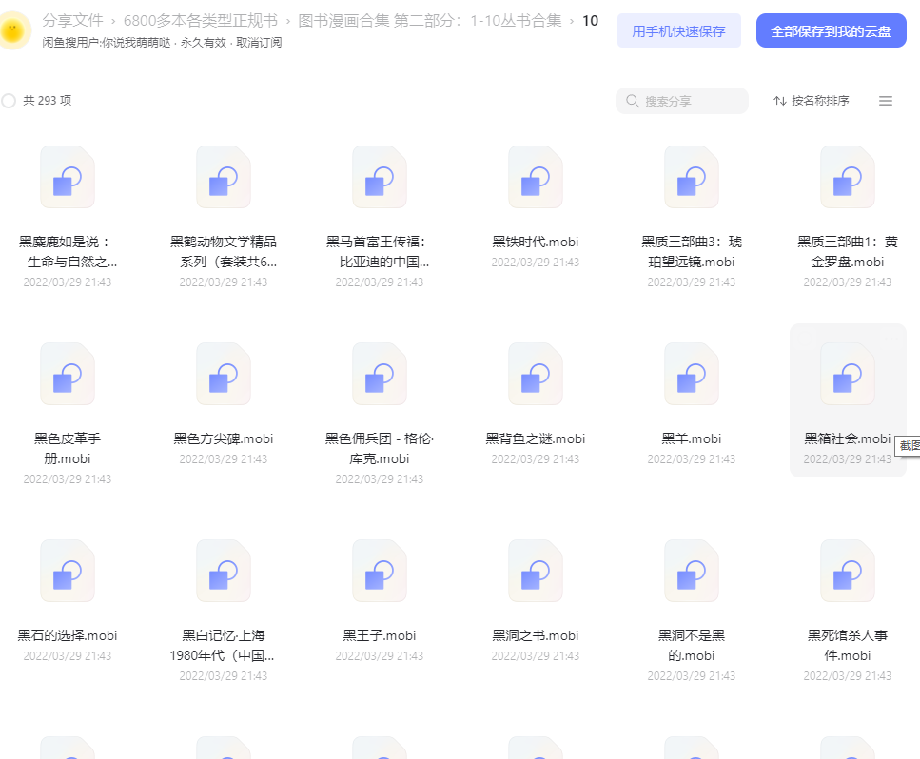Open file icon for 黑洞之书.mobi
Viewport: 920px width, 759px height.
[x=536, y=572]
